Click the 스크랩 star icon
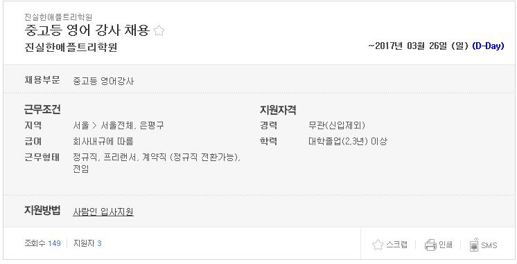 (378, 245)
